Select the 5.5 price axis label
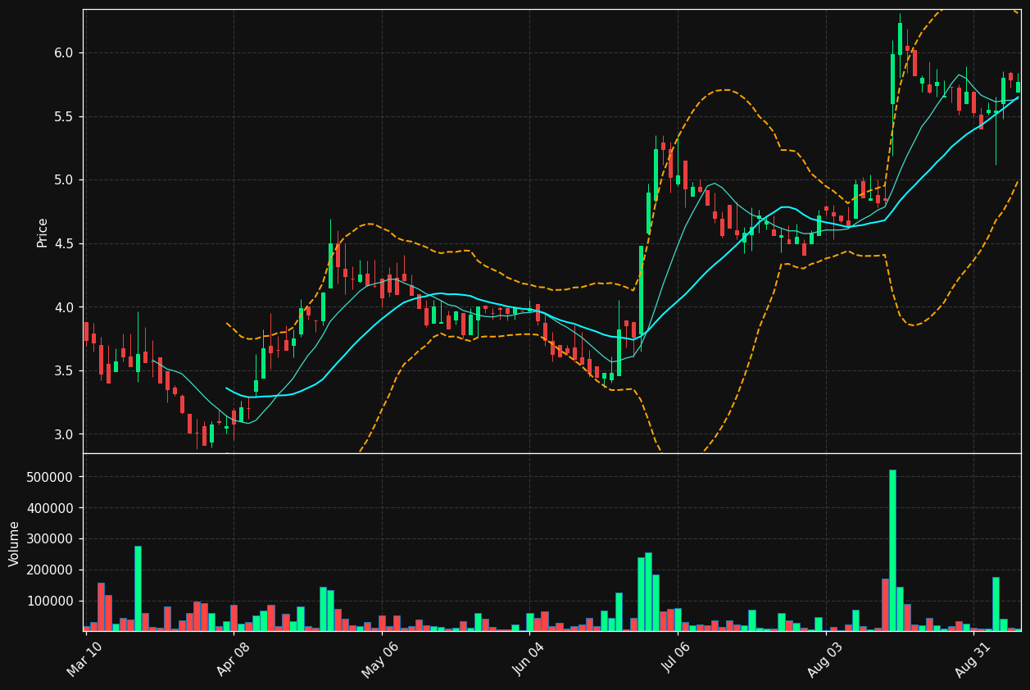 (63, 117)
